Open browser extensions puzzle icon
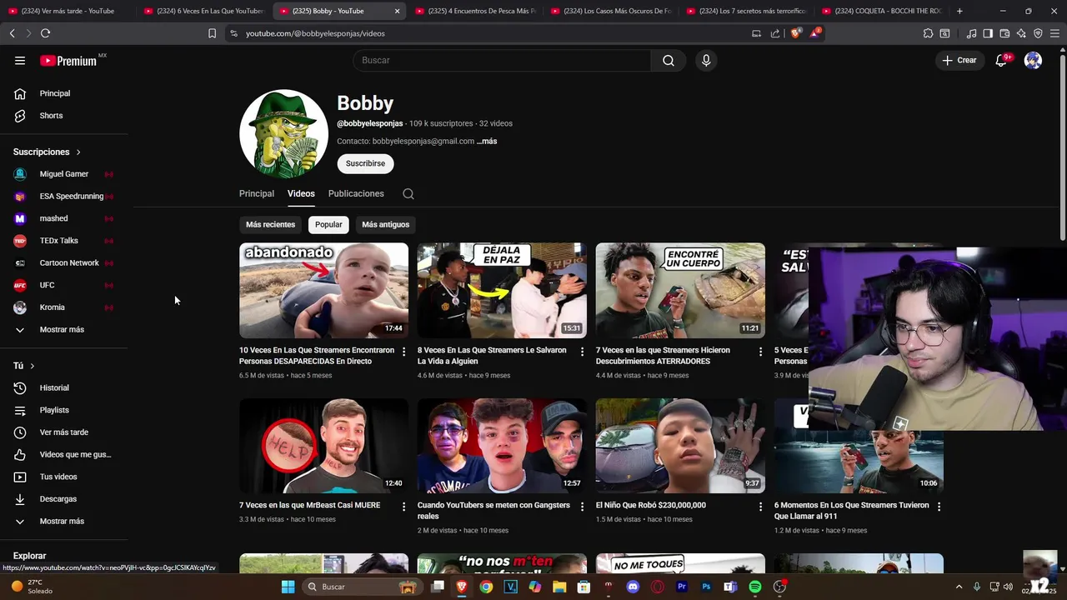 (x=928, y=33)
